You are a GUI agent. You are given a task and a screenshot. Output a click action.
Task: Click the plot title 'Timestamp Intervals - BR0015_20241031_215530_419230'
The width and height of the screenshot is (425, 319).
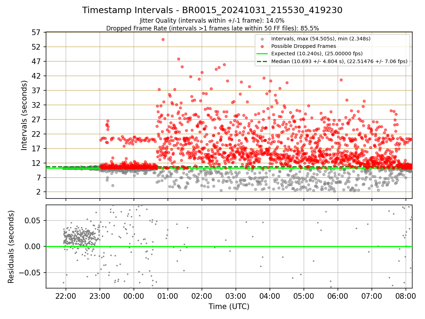(x=212, y=10)
